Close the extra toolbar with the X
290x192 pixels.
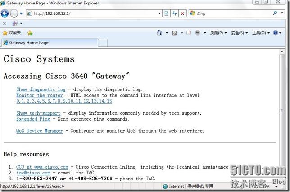[x=5, y=23]
